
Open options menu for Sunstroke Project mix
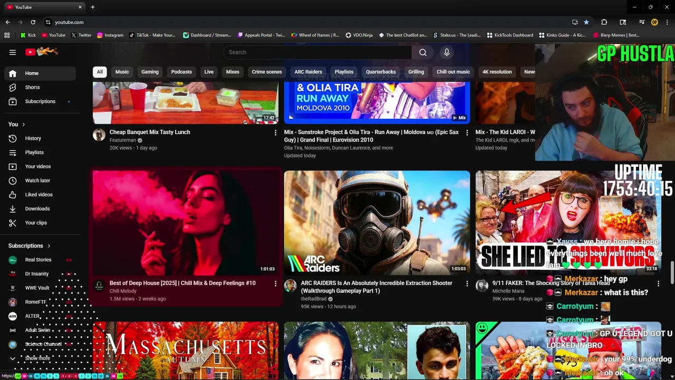pos(467,133)
